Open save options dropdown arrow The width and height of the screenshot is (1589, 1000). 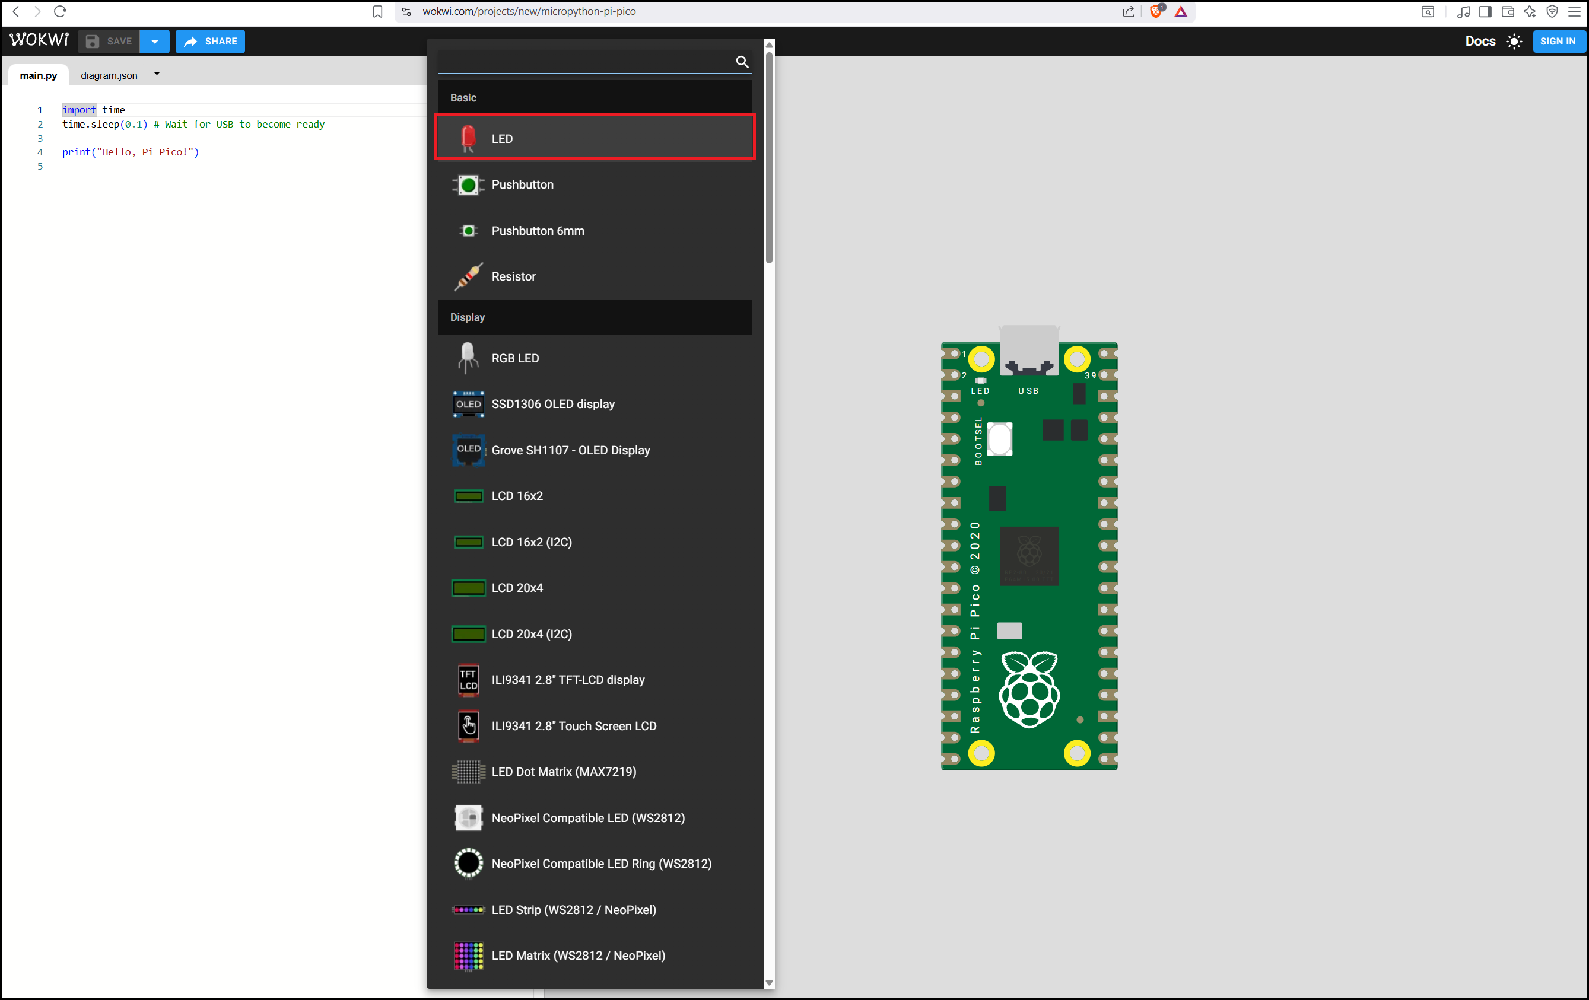154,41
